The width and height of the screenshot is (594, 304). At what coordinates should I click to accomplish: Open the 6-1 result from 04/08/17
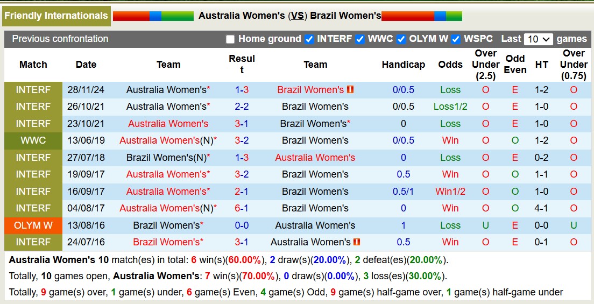242,208
